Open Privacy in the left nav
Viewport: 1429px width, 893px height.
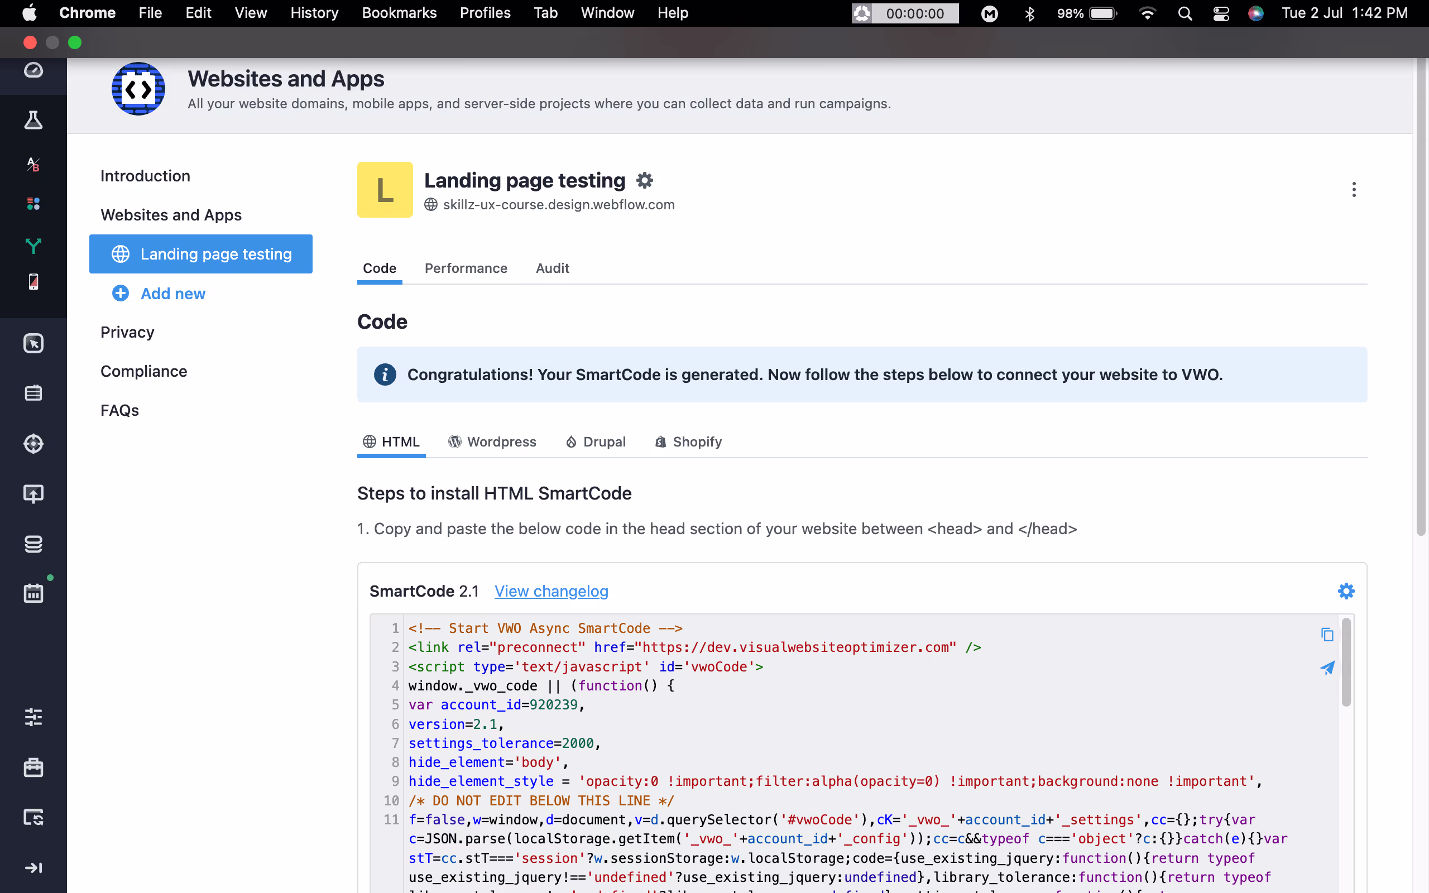click(x=127, y=332)
